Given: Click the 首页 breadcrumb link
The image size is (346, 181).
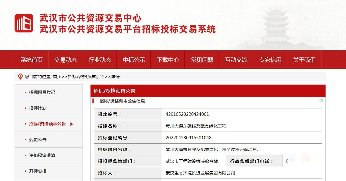Looking at the screenshot, I should point(57,77).
